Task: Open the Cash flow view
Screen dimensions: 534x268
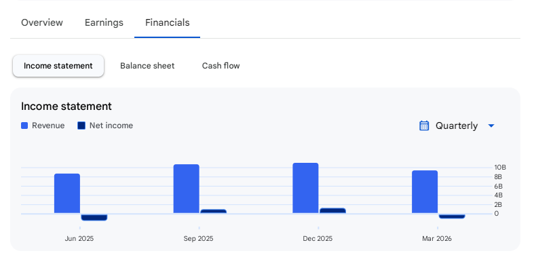Action: point(221,66)
